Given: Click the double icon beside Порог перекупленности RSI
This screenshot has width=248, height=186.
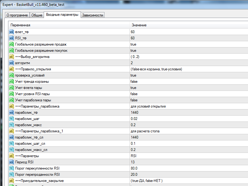Looking at the screenshot, I should click(11, 168).
